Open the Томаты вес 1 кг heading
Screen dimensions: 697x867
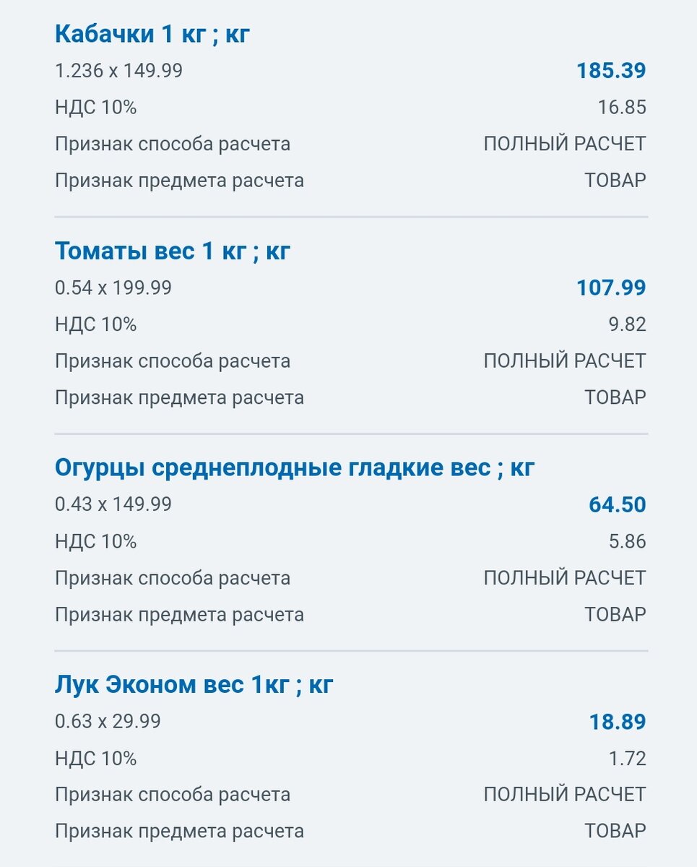tap(173, 251)
